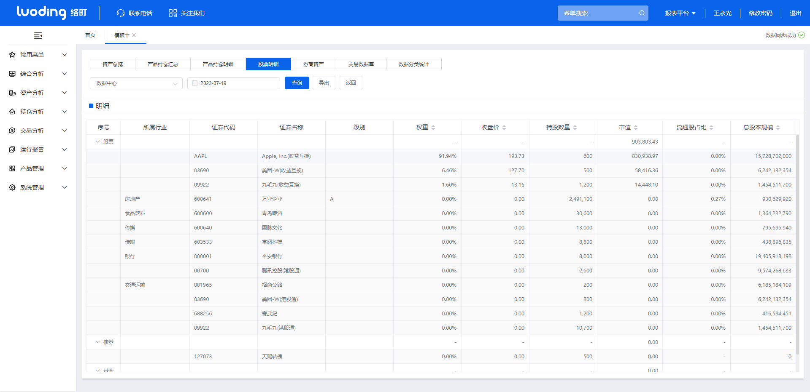This screenshot has height=392, width=810.
Task: Switch to the 交易数据库 tab
Action: (x=361, y=64)
